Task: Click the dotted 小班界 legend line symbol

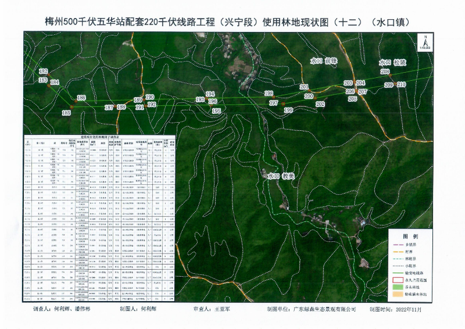Action: (x=398, y=266)
